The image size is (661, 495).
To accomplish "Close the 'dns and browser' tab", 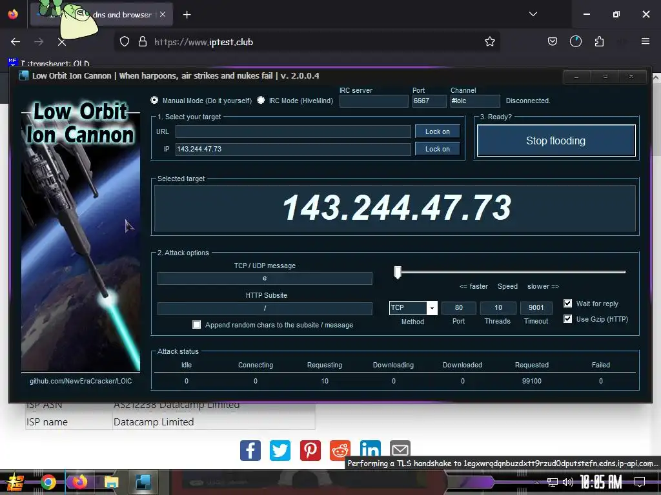I will [x=163, y=14].
